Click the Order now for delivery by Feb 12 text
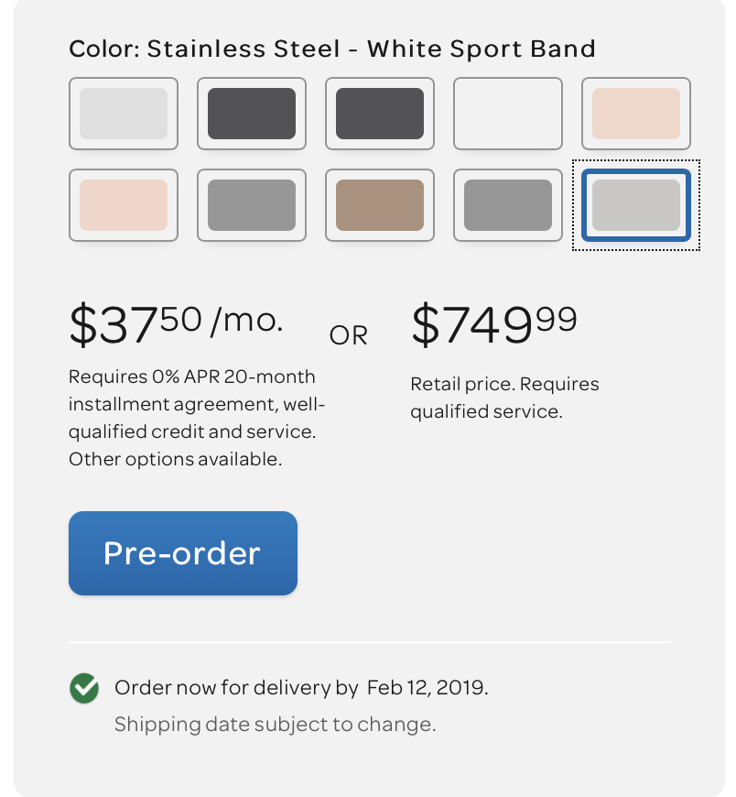The image size is (736, 797). pos(301,688)
